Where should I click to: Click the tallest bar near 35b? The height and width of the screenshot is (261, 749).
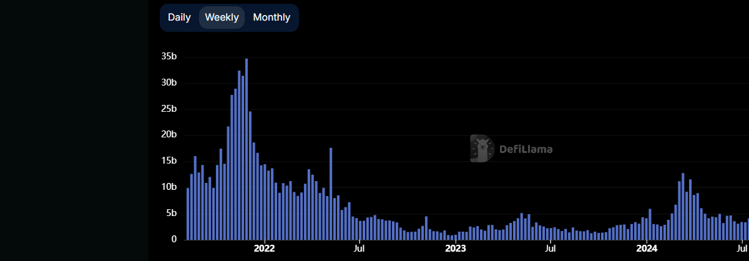247,150
